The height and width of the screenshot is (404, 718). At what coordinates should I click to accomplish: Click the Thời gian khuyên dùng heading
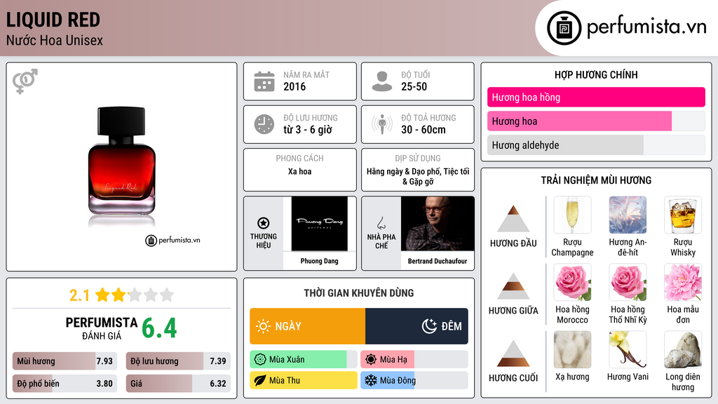(x=359, y=293)
